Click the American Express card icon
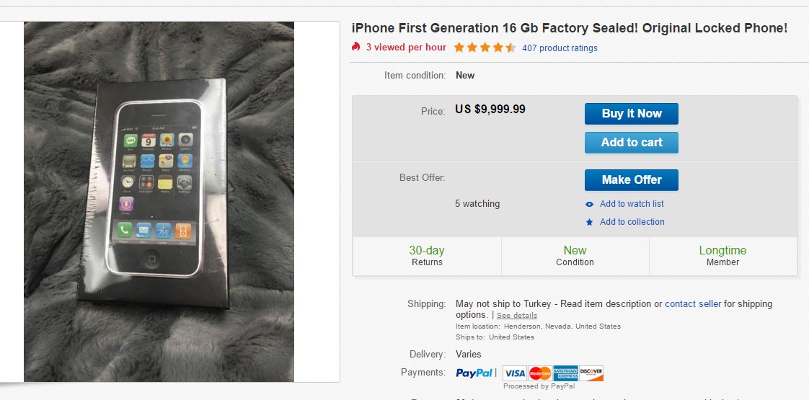 click(x=565, y=373)
